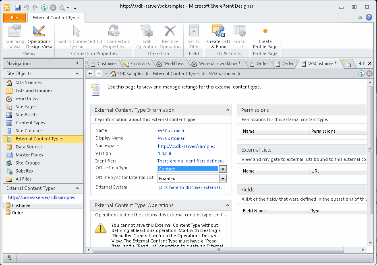Collapse the Site Objects panel
The image size is (377, 265).
coord(77,74)
